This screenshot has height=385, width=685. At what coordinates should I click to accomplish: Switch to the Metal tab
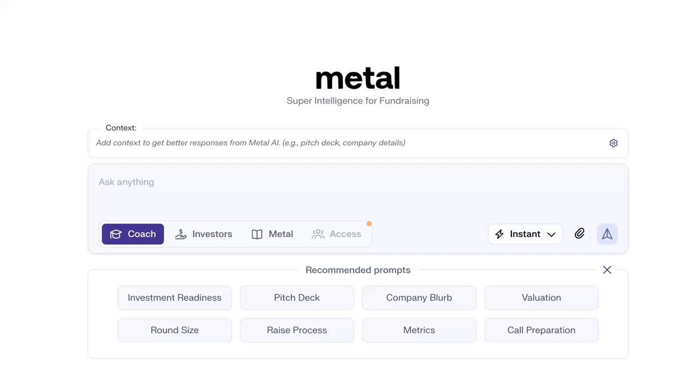point(272,234)
